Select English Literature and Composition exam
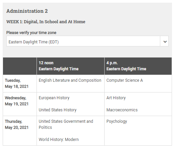The height and width of the screenshot is (148, 175). (70, 80)
